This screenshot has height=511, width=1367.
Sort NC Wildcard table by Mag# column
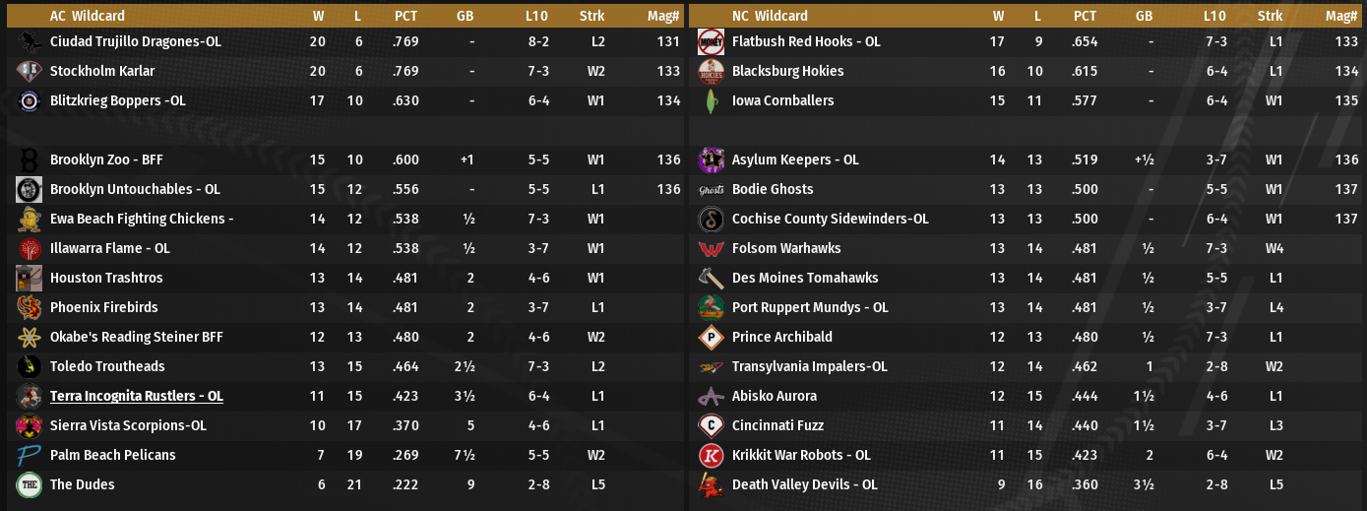(1341, 16)
